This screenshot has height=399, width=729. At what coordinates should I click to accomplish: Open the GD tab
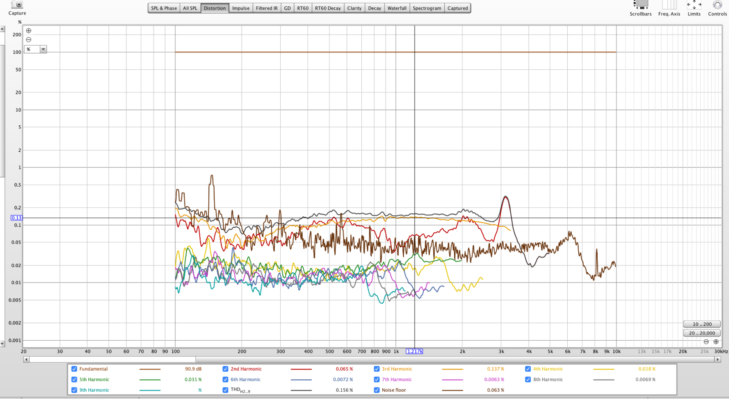[287, 8]
